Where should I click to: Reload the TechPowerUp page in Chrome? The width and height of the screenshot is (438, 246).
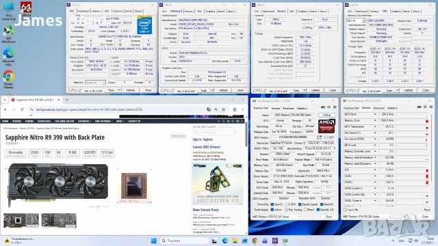click(x=22, y=109)
